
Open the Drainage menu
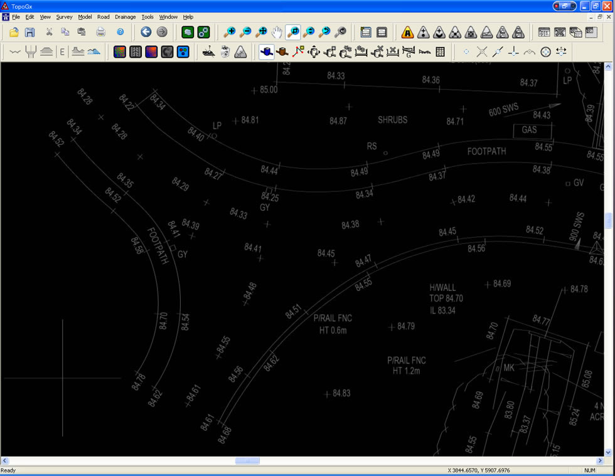(x=126, y=17)
